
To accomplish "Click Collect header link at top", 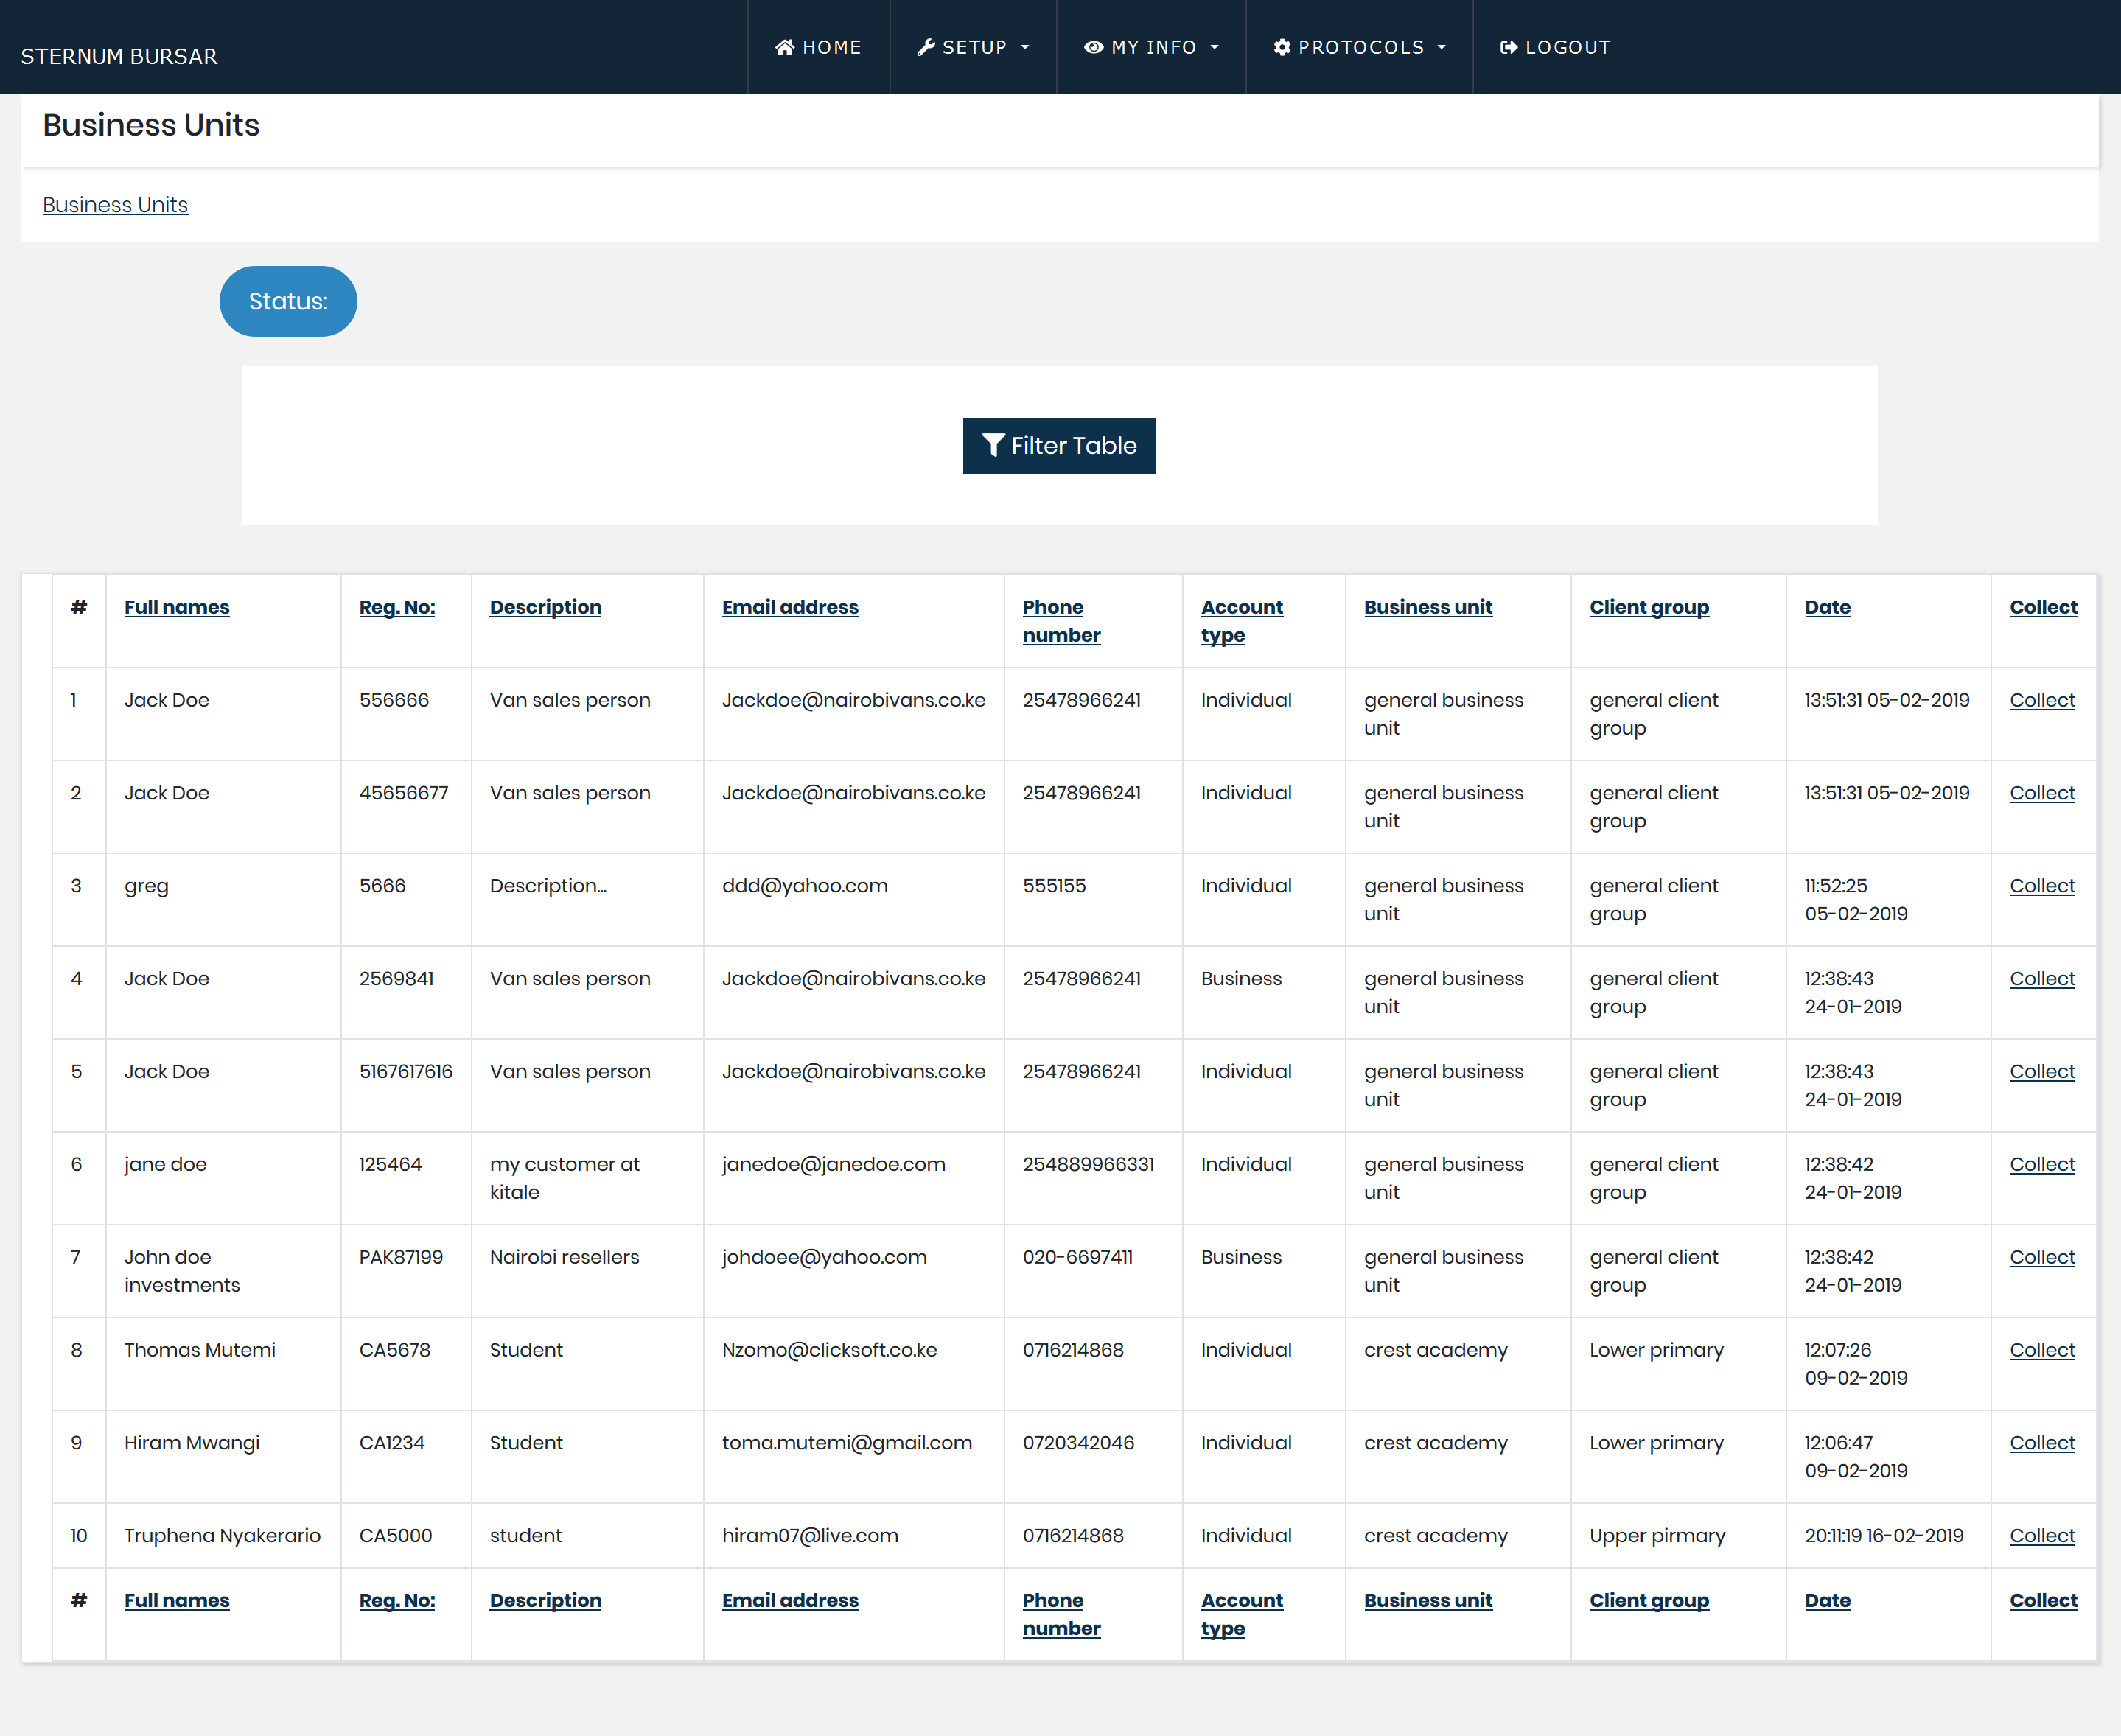I will pyautogui.click(x=2043, y=607).
